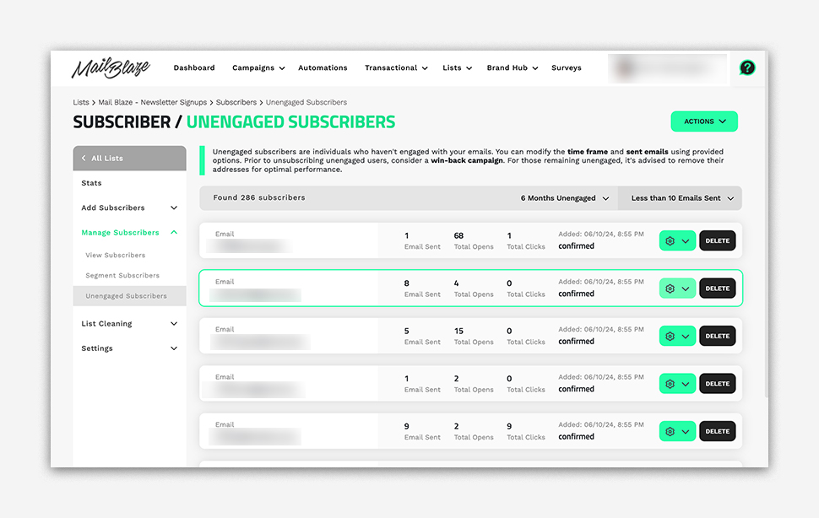Open the 6 Months Unengaged dropdown

click(564, 198)
